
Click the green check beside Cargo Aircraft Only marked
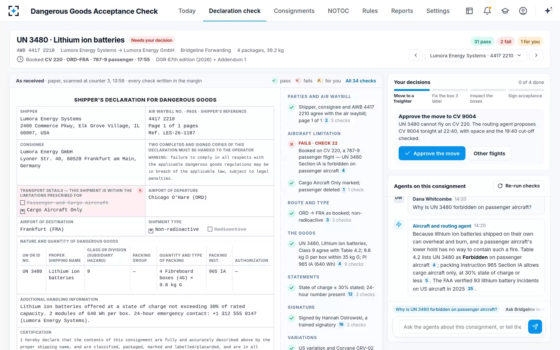tap(291, 183)
